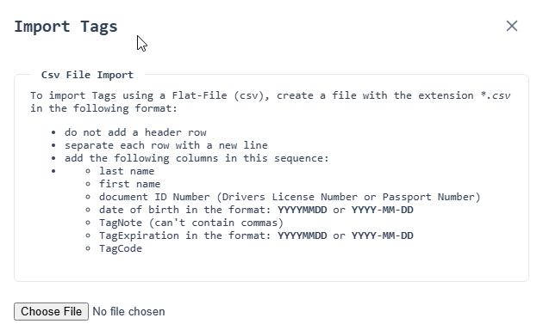
Task: Click bold YYYY-MM-DD in date of birth line
Action: [x=383, y=210]
